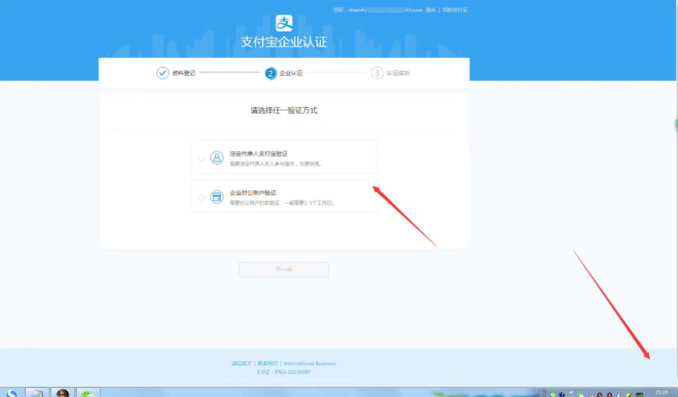Select the 企业对公账户验证 radio button
Viewport: 678px width, 397px height.
pos(201,197)
